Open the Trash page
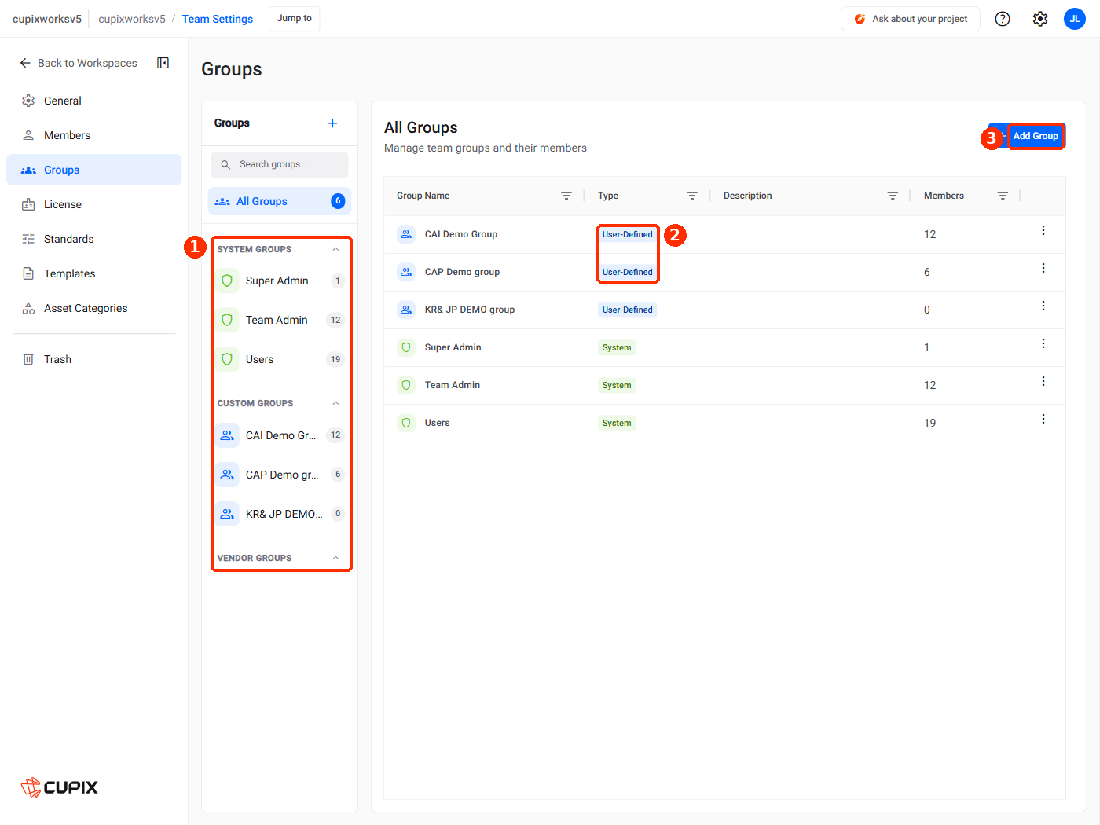 [93, 359]
